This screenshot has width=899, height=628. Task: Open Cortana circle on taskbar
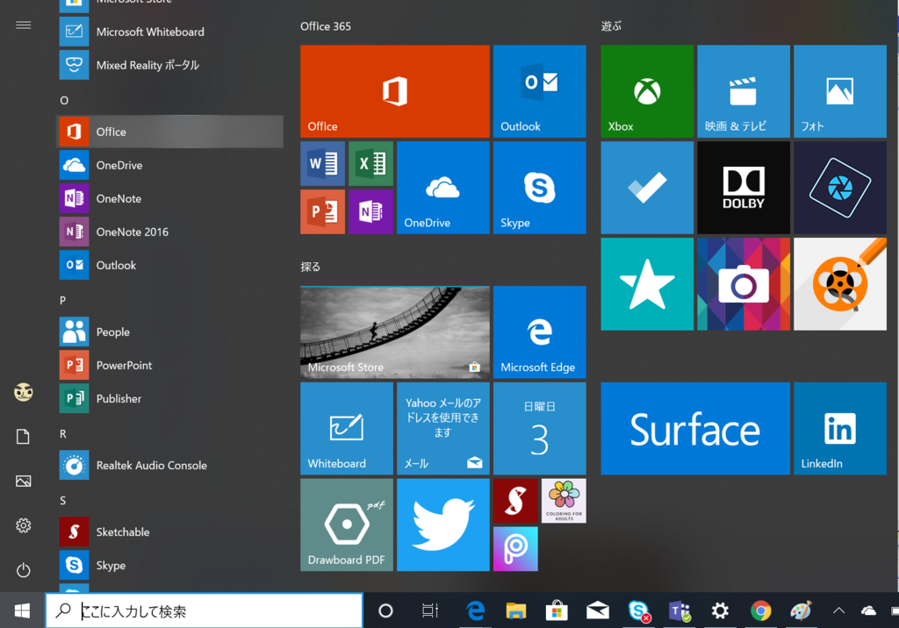point(386,610)
